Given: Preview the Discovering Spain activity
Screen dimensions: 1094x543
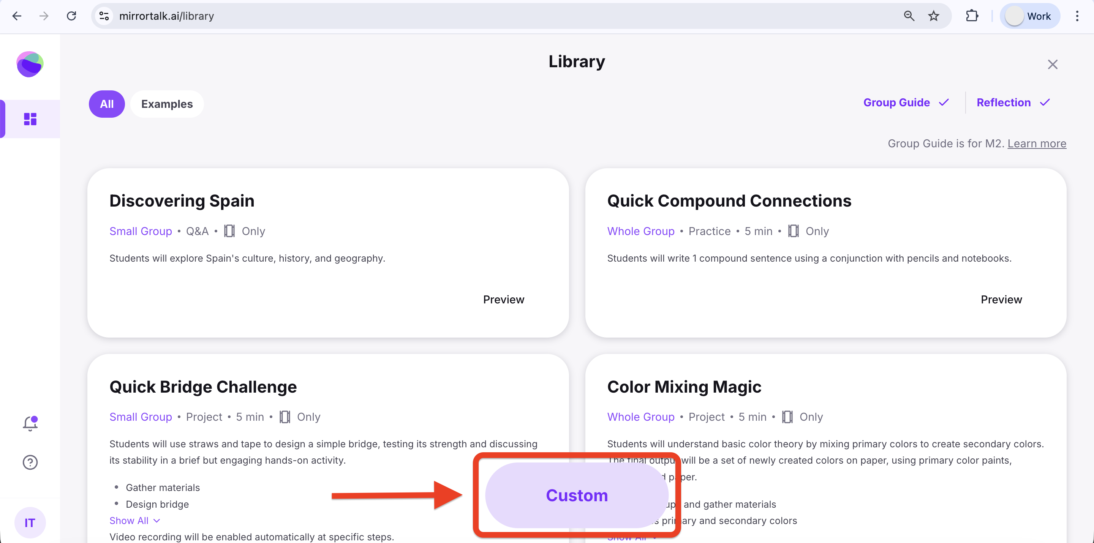Looking at the screenshot, I should [x=503, y=300].
